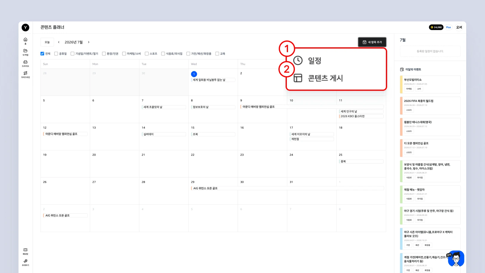Screen dimensions: 485x273
Task: Click the 마케팅 tag on 부산모빌리티쇼
Action: click(x=409, y=89)
